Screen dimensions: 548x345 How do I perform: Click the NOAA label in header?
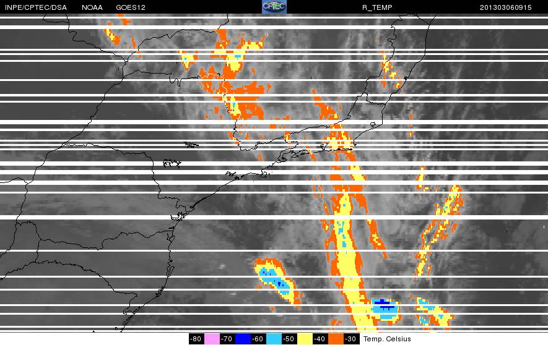[92, 7]
